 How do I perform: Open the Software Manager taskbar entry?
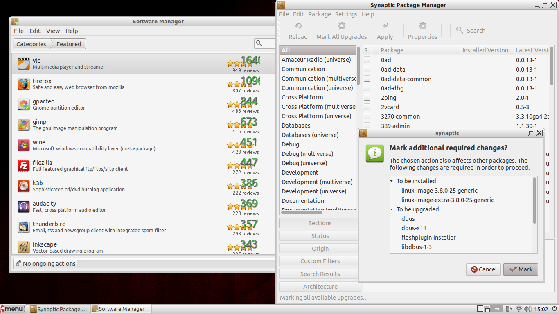[x=121, y=309]
